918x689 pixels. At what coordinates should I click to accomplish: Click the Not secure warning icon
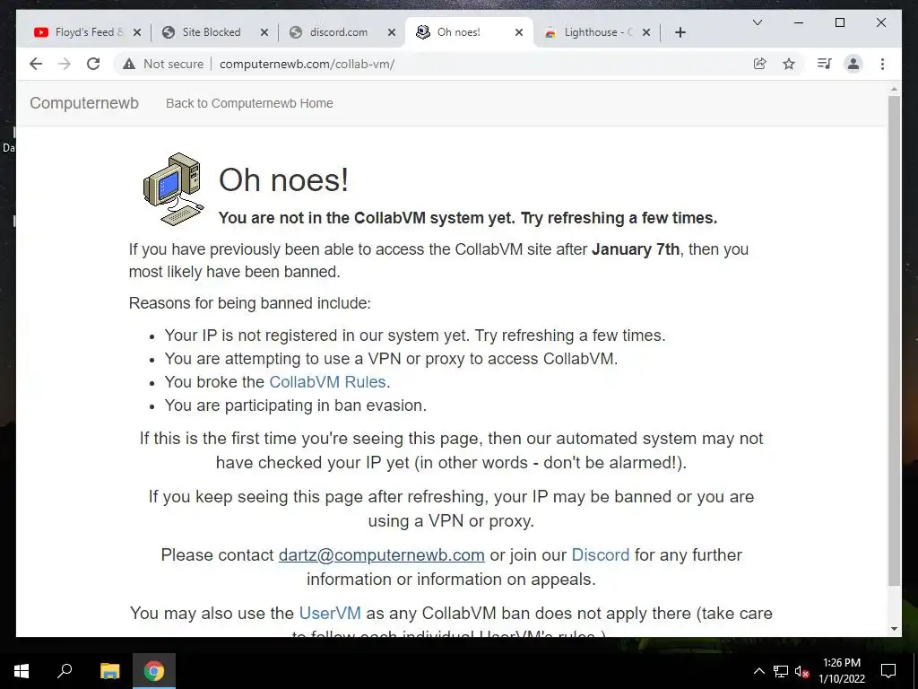click(x=129, y=64)
